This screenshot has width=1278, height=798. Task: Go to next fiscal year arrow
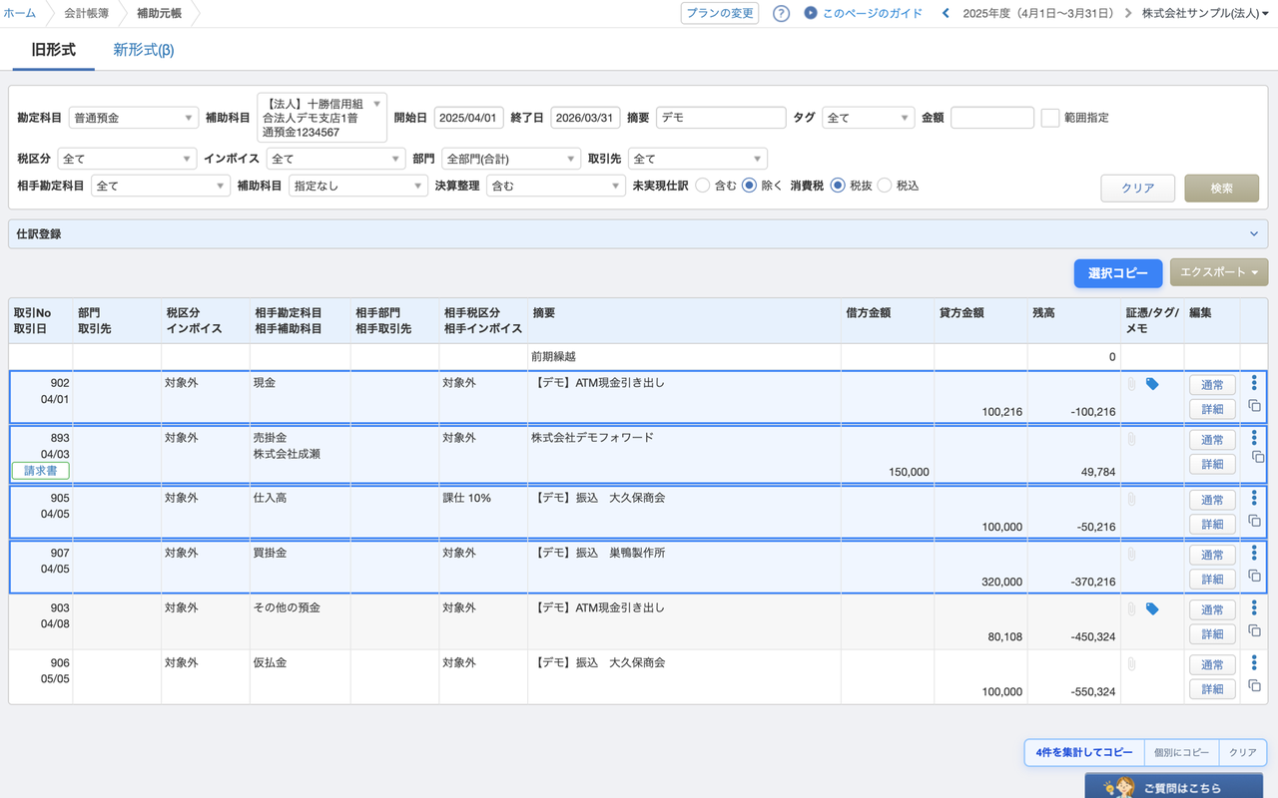1129,14
